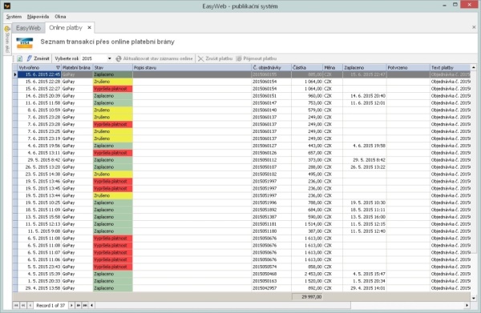
Task: Click the Platební brána column header
Action: pos(77,67)
